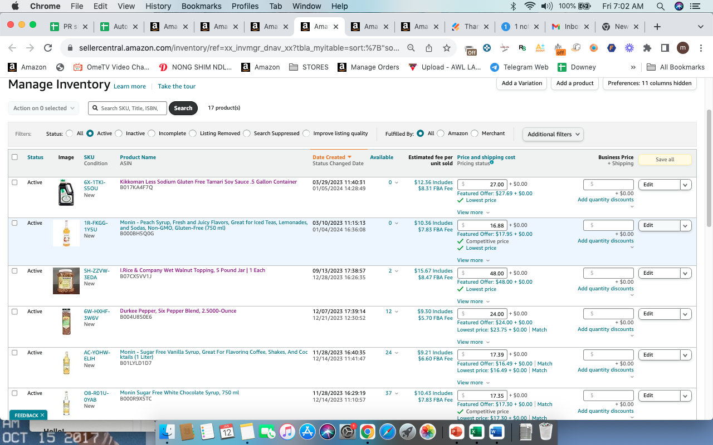713x445 pixels.
Task: Open a new Chrome tab with plus icon
Action: click(657, 27)
